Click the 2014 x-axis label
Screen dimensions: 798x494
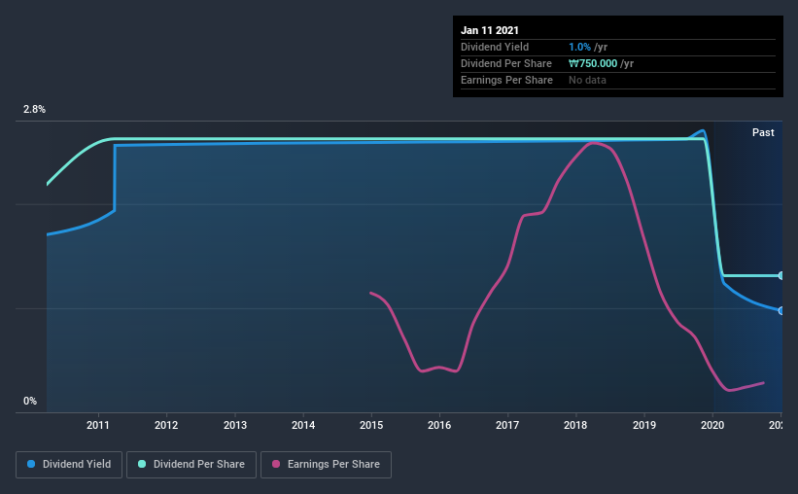[303, 425]
